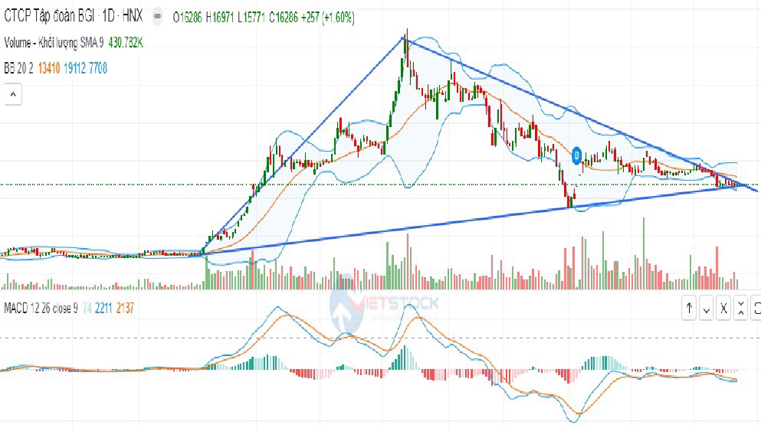Click the grey market status dot by HNX
This screenshot has height=428, width=761.
157,16
